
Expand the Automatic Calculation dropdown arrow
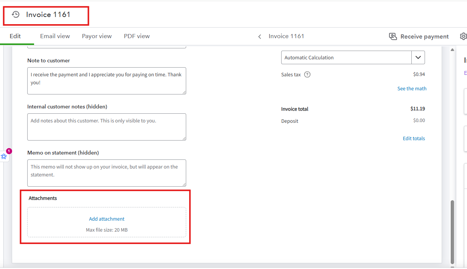coord(418,57)
